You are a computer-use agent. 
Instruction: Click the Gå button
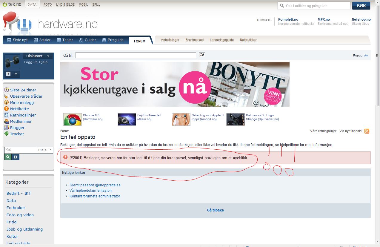202,55
